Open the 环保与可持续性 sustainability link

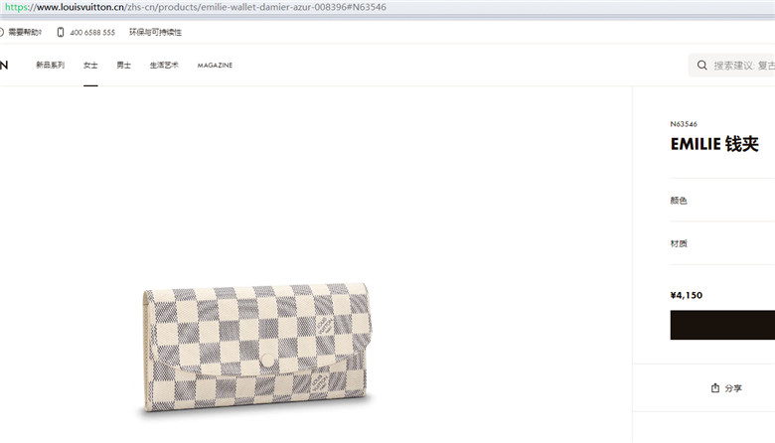pyautogui.click(x=155, y=32)
